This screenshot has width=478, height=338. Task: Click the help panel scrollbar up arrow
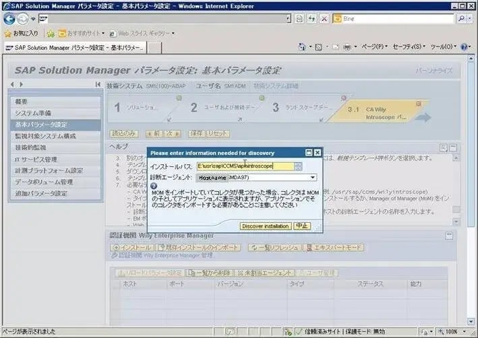pos(456,158)
